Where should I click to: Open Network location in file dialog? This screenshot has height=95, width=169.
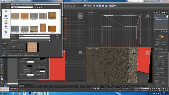coord(6,32)
